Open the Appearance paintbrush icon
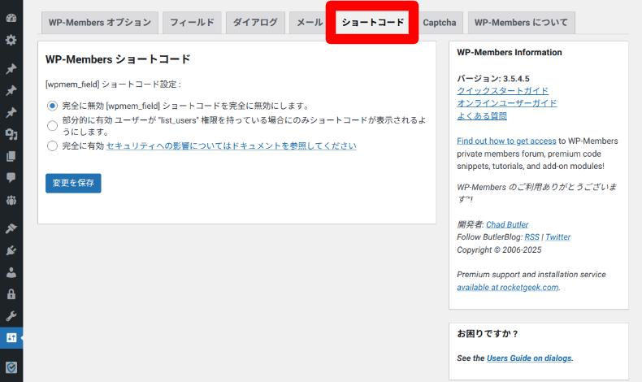Image resolution: width=642 pixels, height=382 pixels. [11, 229]
